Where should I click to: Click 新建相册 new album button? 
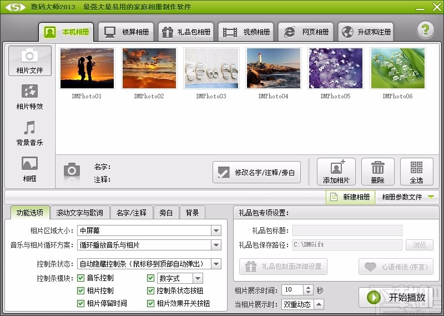pyautogui.click(x=350, y=197)
